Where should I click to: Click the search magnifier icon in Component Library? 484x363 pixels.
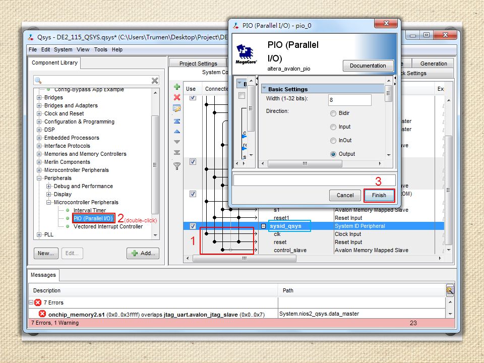pyautogui.click(x=38, y=80)
